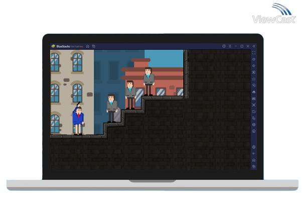The height and width of the screenshot is (208, 302).
Task: Click gray-suited man on middle step
Action: pos(130,95)
